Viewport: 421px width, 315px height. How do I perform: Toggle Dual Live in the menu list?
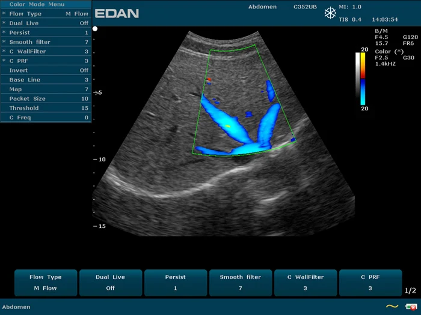46,23
